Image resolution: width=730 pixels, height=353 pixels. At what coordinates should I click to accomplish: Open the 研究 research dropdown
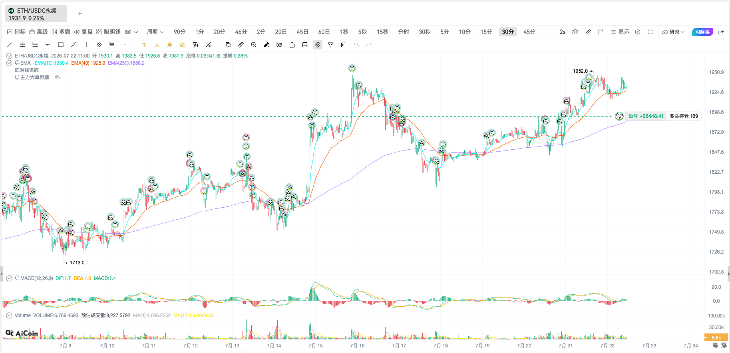tap(673, 32)
